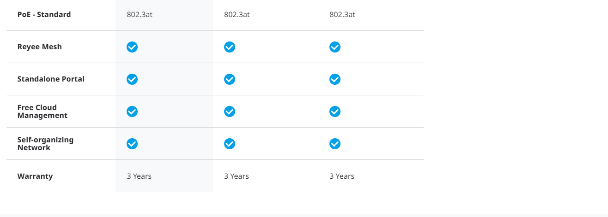Click the Reyee Mesh checkmark in the middle column
Viewport: 608px width, 217px height.
230,47
